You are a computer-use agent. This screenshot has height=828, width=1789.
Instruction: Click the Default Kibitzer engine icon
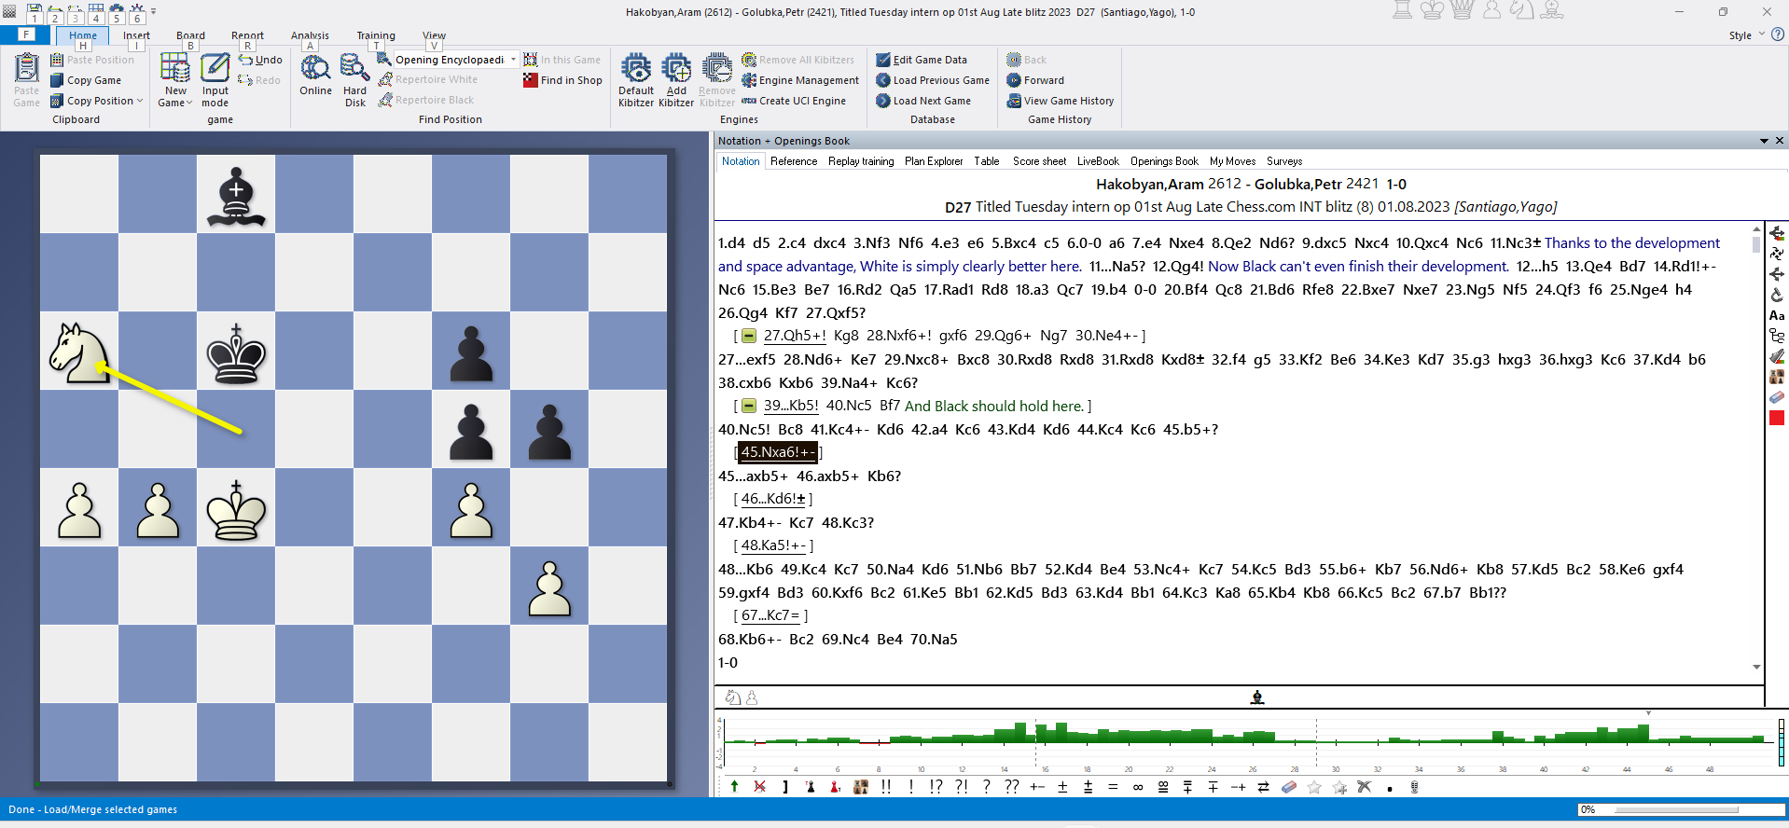(x=636, y=70)
